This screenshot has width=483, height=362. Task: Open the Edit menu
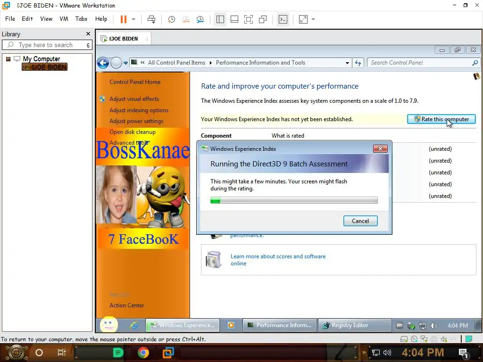pos(27,19)
